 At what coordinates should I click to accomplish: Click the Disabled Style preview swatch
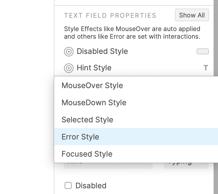[202, 51]
